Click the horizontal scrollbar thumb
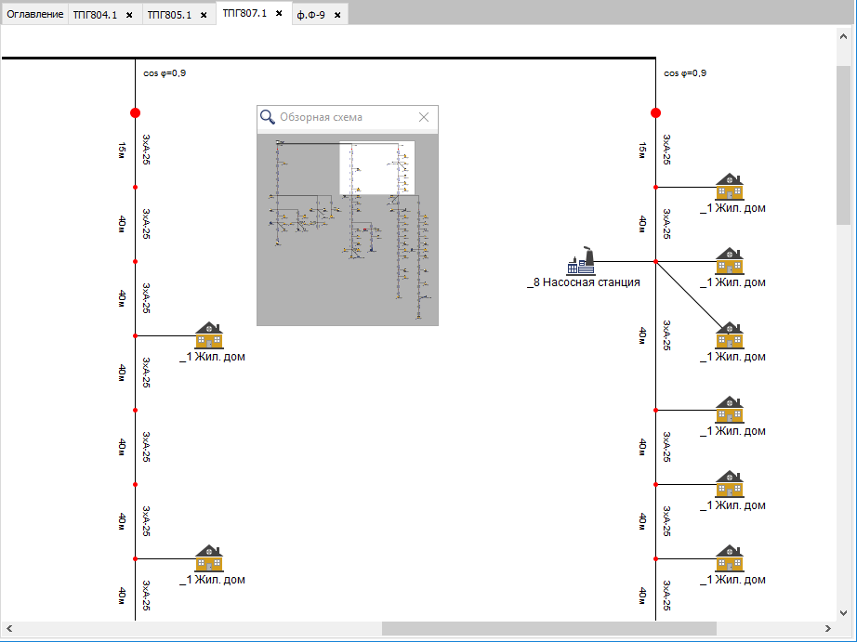Viewport: 857px width, 642px height. [548, 628]
